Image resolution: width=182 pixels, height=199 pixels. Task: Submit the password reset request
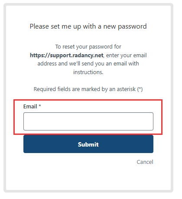(88, 144)
